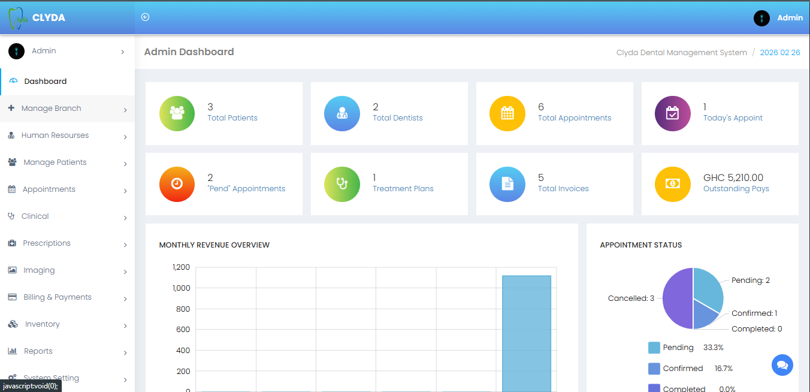Image resolution: width=810 pixels, height=392 pixels.
Task: Click the orange clock Pend Appointments icon
Action: point(177,184)
